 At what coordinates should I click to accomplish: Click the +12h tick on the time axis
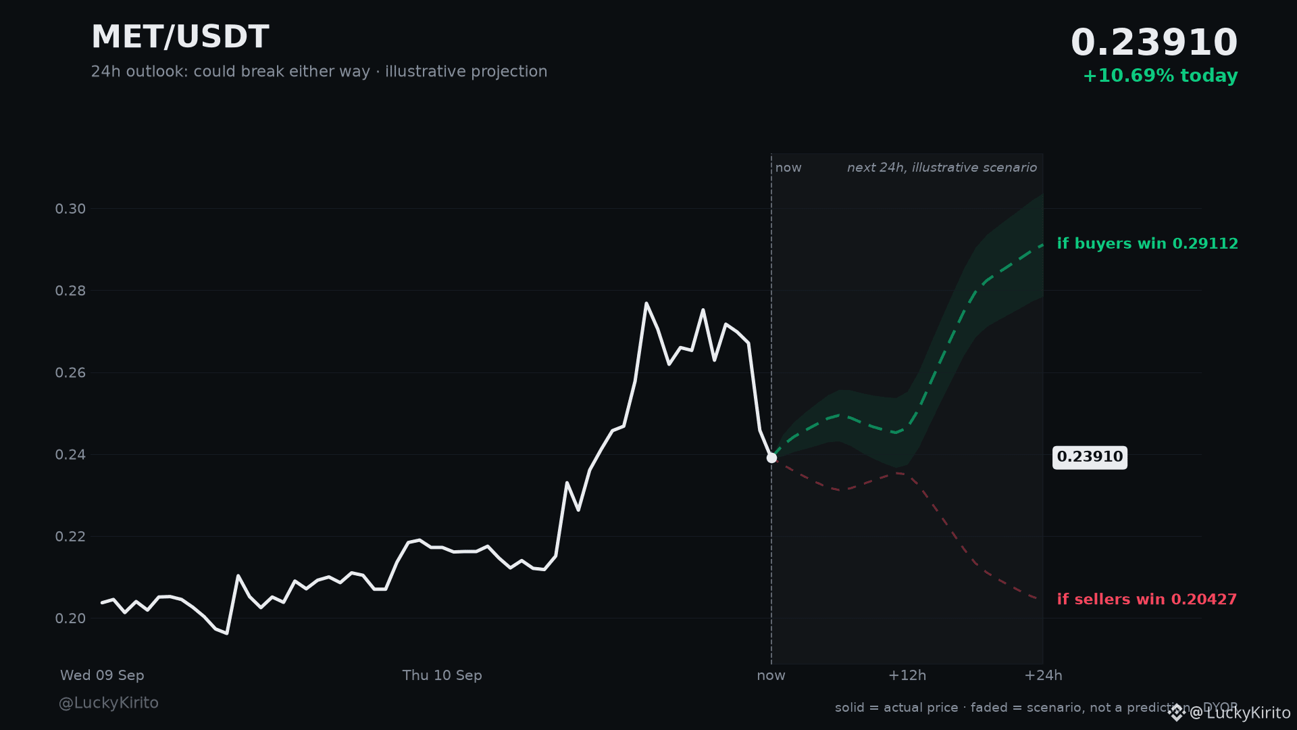907,675
